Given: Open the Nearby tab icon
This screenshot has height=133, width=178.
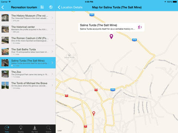Looking at the screenshot, I should pos(21,129).
